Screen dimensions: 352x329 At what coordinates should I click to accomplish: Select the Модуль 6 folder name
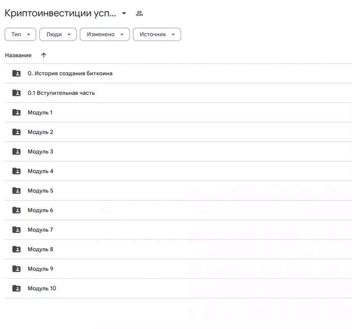(x=40, y=210)
